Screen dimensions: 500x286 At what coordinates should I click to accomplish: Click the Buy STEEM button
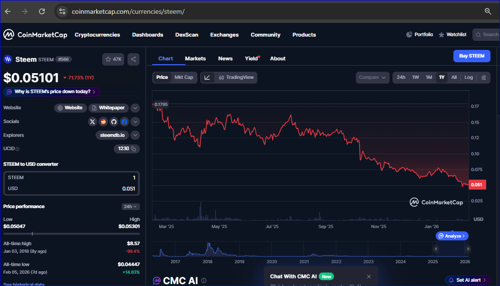[471, 56]
